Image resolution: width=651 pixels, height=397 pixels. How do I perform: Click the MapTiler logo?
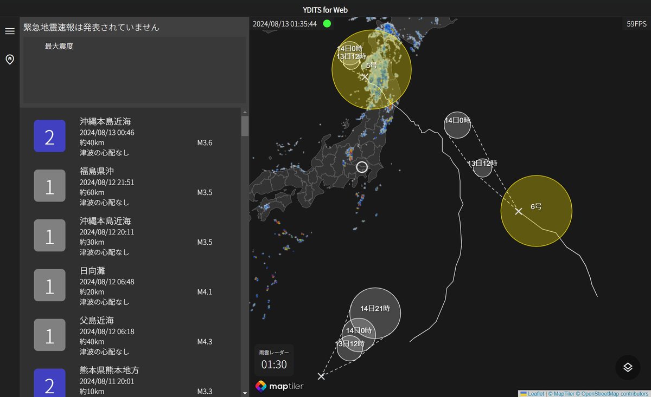coord(279,386)
